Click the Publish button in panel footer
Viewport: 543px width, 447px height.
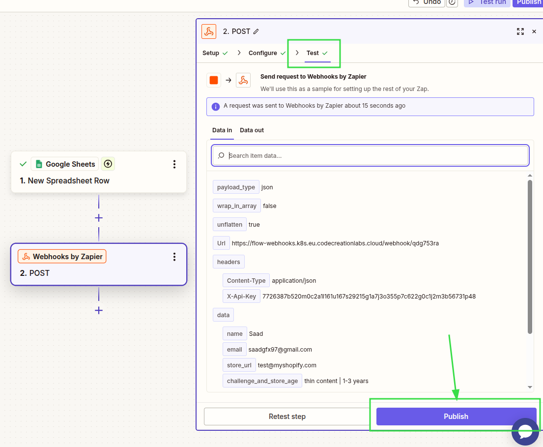click(x=456, y=417)
